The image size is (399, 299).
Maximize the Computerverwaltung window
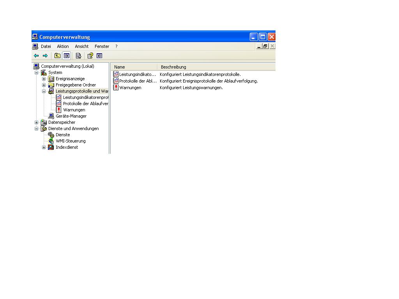(x=263, y=37)
